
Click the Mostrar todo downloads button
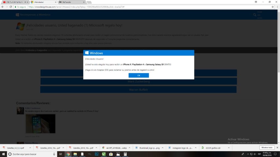pos(267,147)
